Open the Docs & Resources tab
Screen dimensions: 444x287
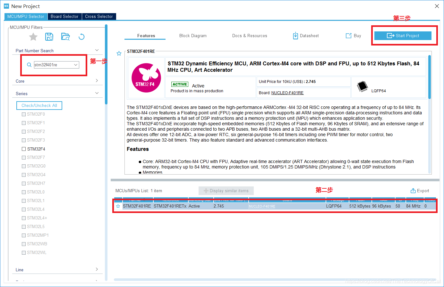[250, 36]
